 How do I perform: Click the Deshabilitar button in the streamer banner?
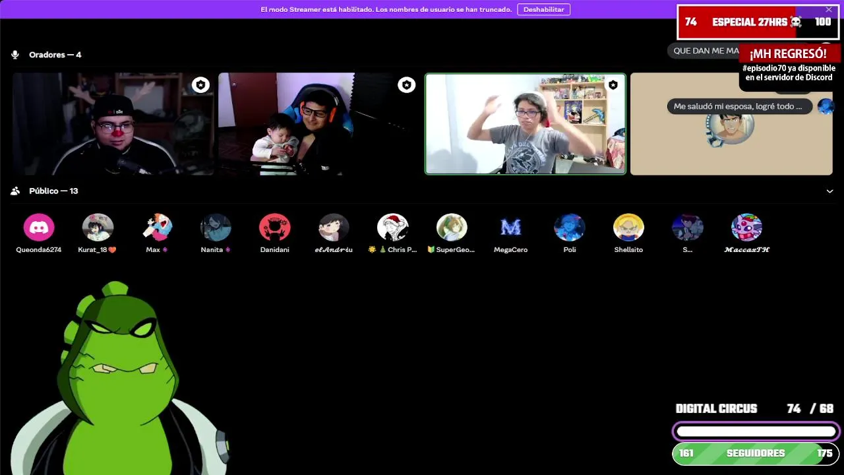click(543, 9)
